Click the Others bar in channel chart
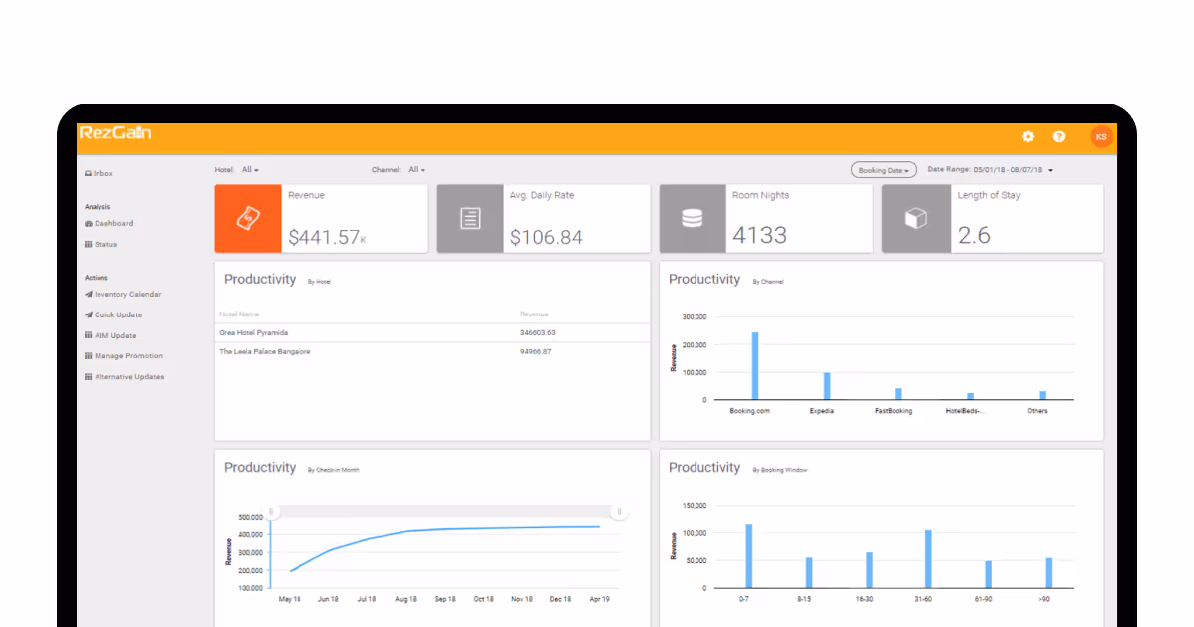 [x=1043, y=395]
